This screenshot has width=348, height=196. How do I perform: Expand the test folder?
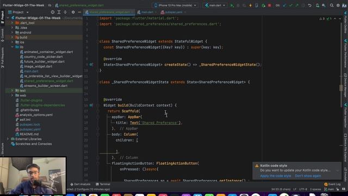point(12,91)
